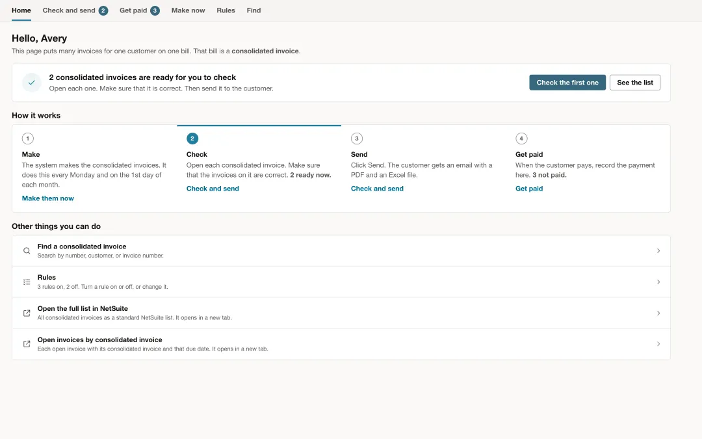This screenshot has height=439, width=702.
Task: Click the checklist icon next to Rules
Action: click(27, 282)
